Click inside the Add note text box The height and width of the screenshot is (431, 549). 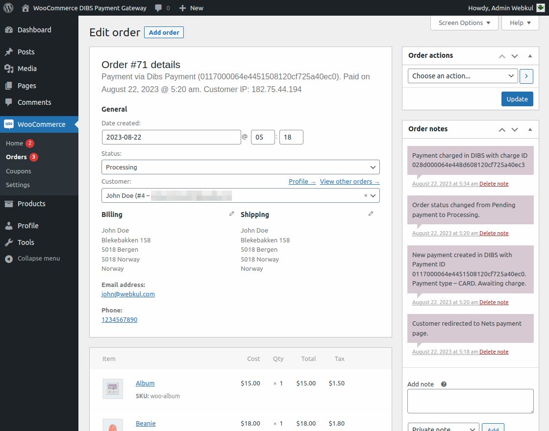(x=470, y=401)
